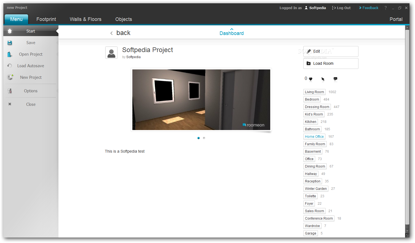Click the Kitchen tag
The image size is (415, 243).
[x=310, y=122]
